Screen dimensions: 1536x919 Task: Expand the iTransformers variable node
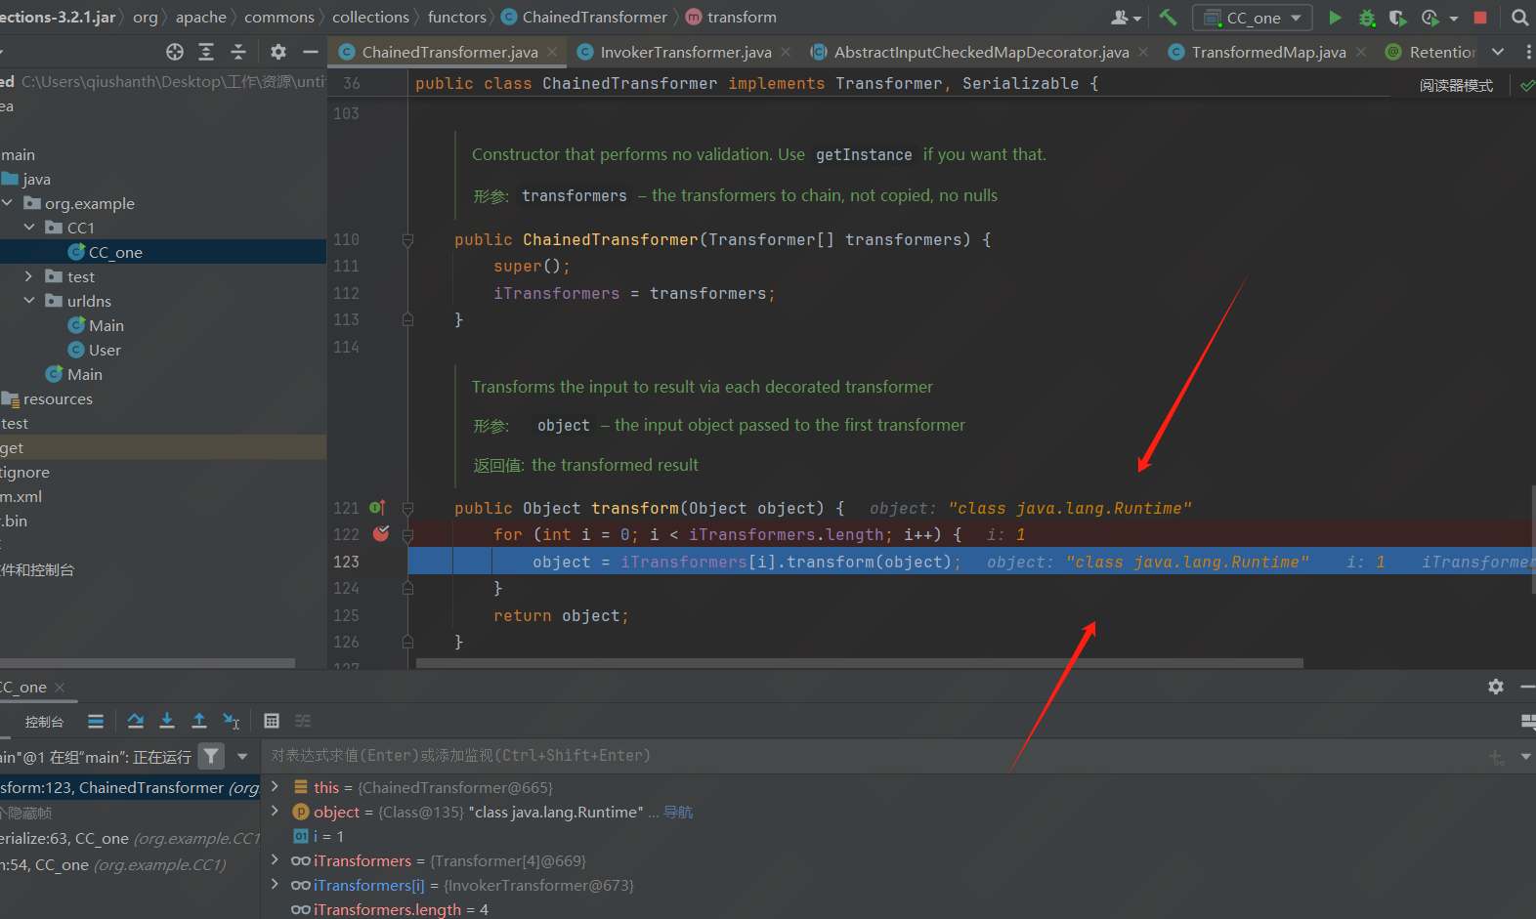click(275, 860)
